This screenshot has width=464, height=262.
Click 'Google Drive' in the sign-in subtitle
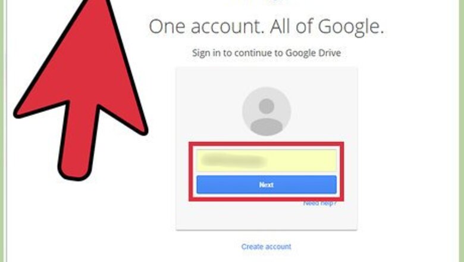tap(313, 53)
